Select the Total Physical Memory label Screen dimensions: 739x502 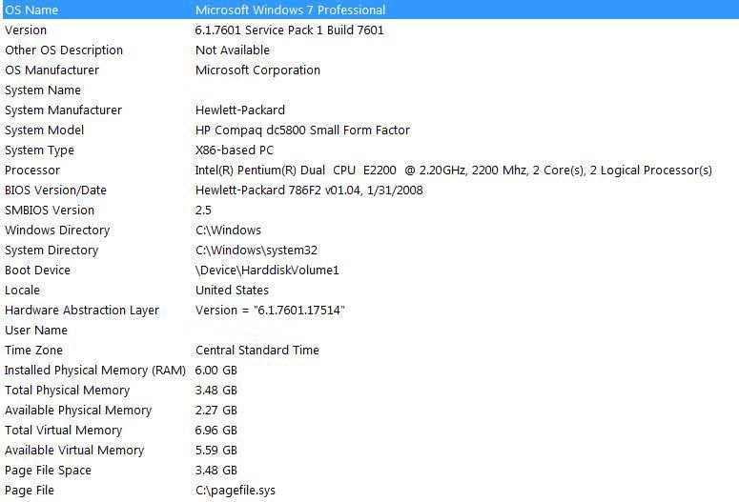click(68, 391)
